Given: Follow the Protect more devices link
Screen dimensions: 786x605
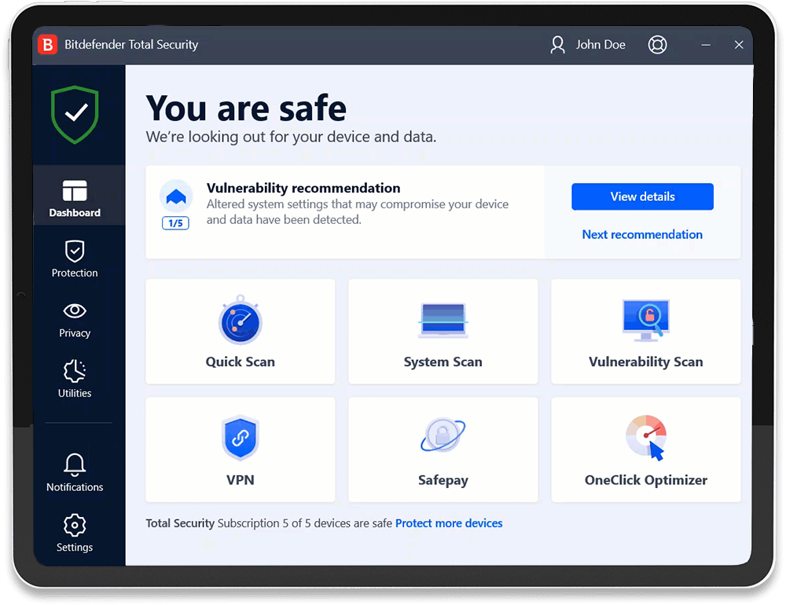Looking at the screenshot, I should click(449, 523).
